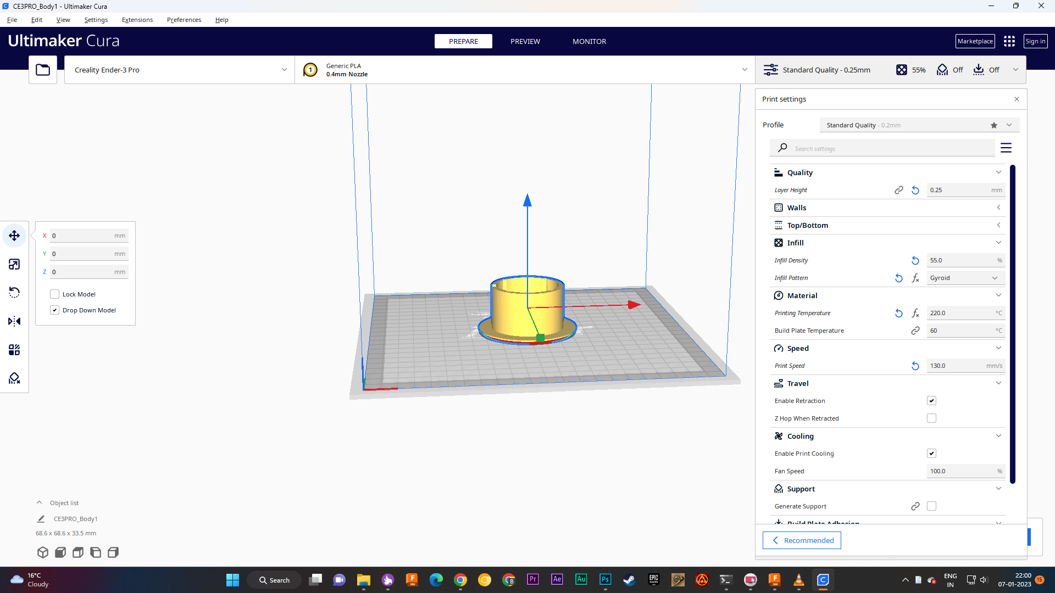The width and height of the screenshot is (1055, 593).
Task: Open the Marketplace
Action: (x=975, y=41)
